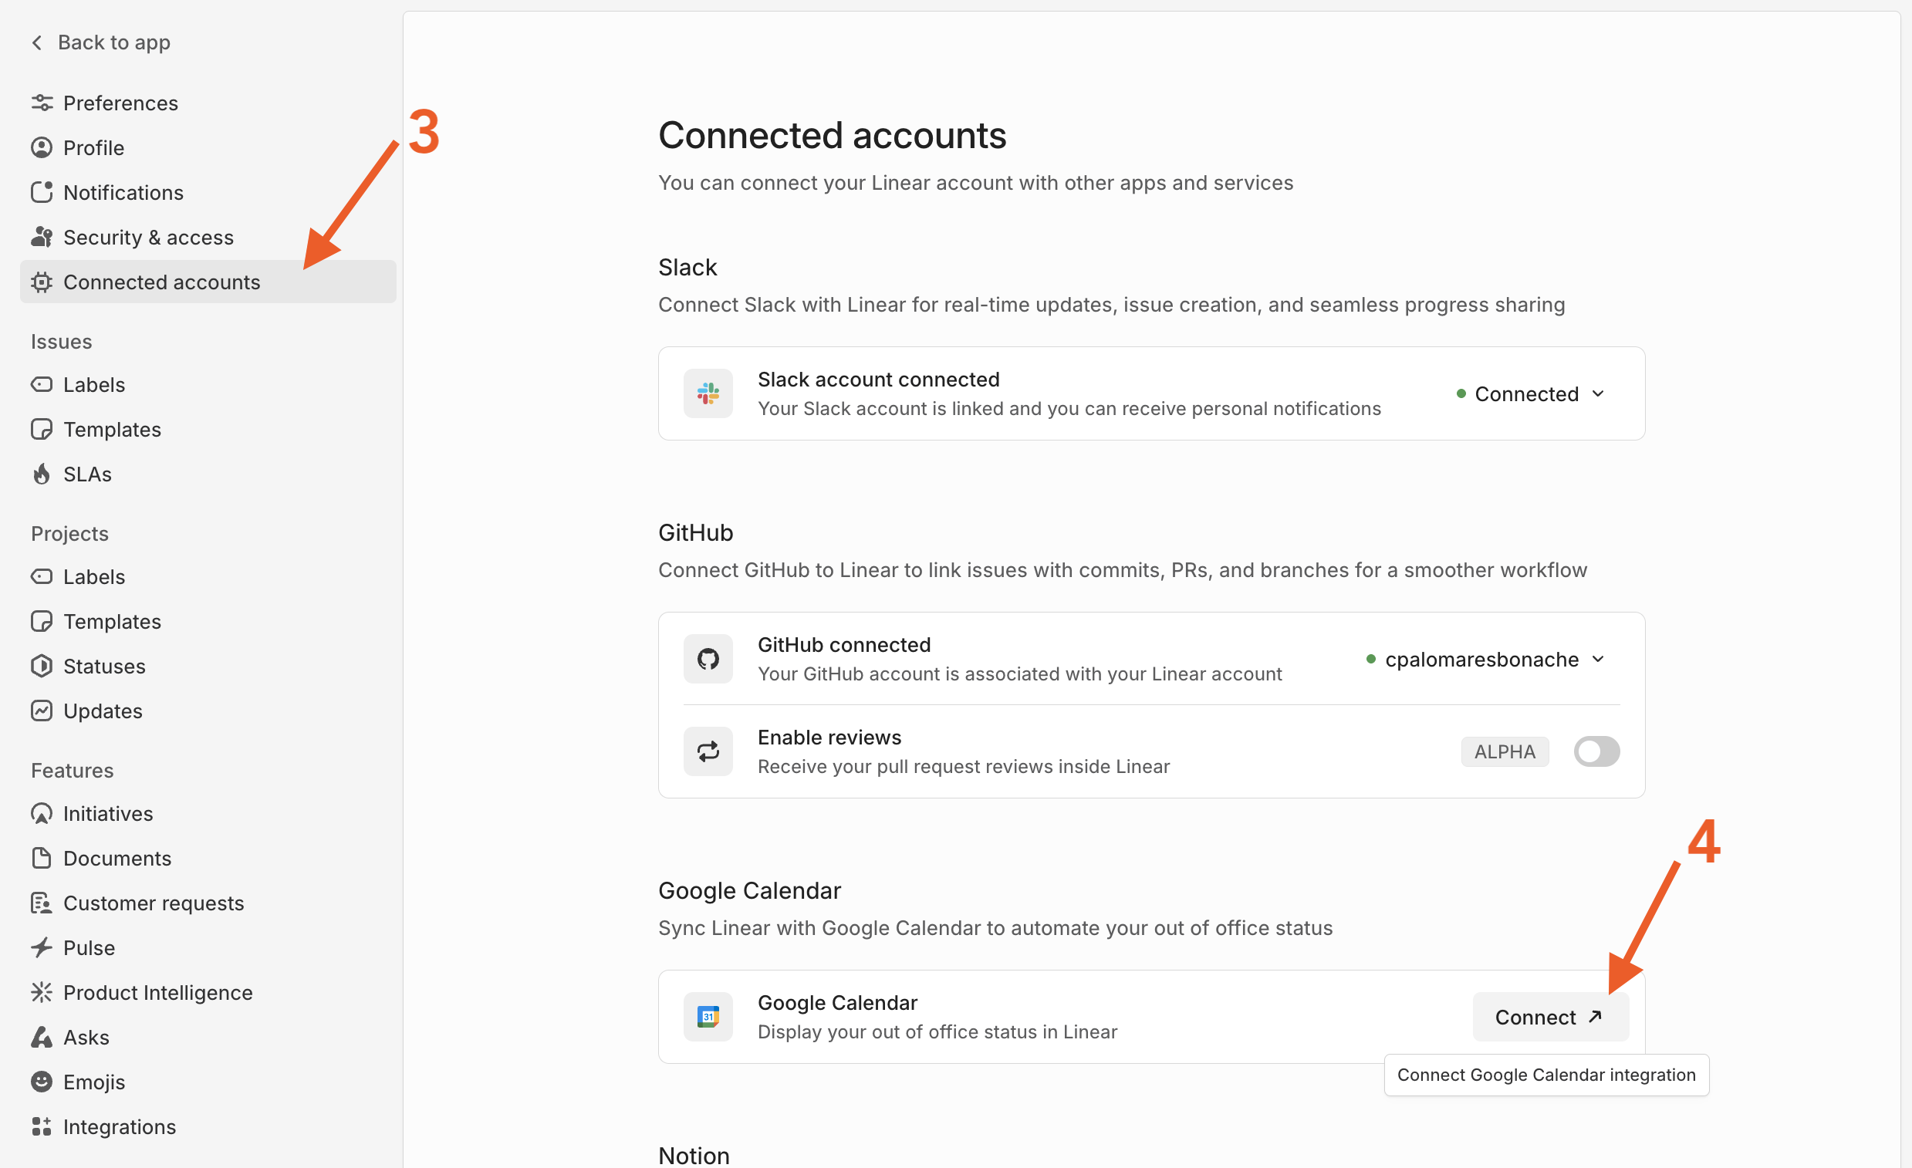
Task: Connect the Google Calendar integration
Action: pos(1549,1017)
